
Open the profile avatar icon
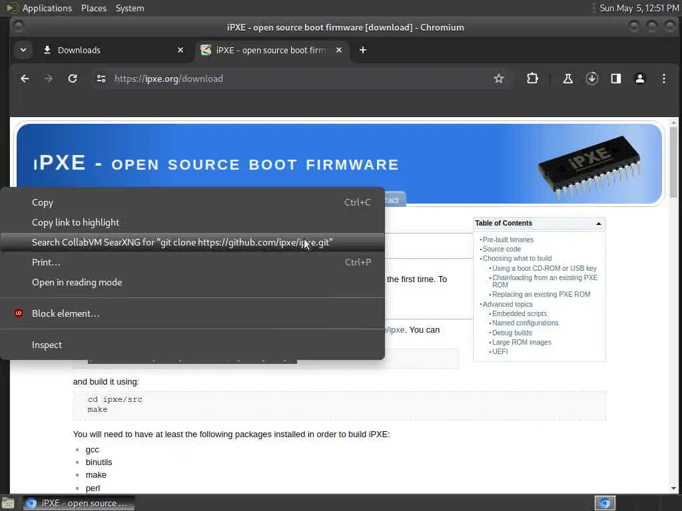point(640,79)
